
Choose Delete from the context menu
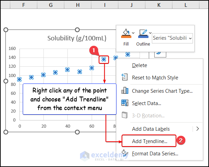[140, 65]
